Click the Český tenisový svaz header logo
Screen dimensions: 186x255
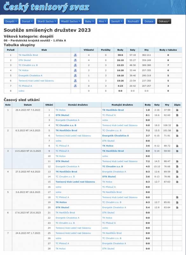[46, 7]
